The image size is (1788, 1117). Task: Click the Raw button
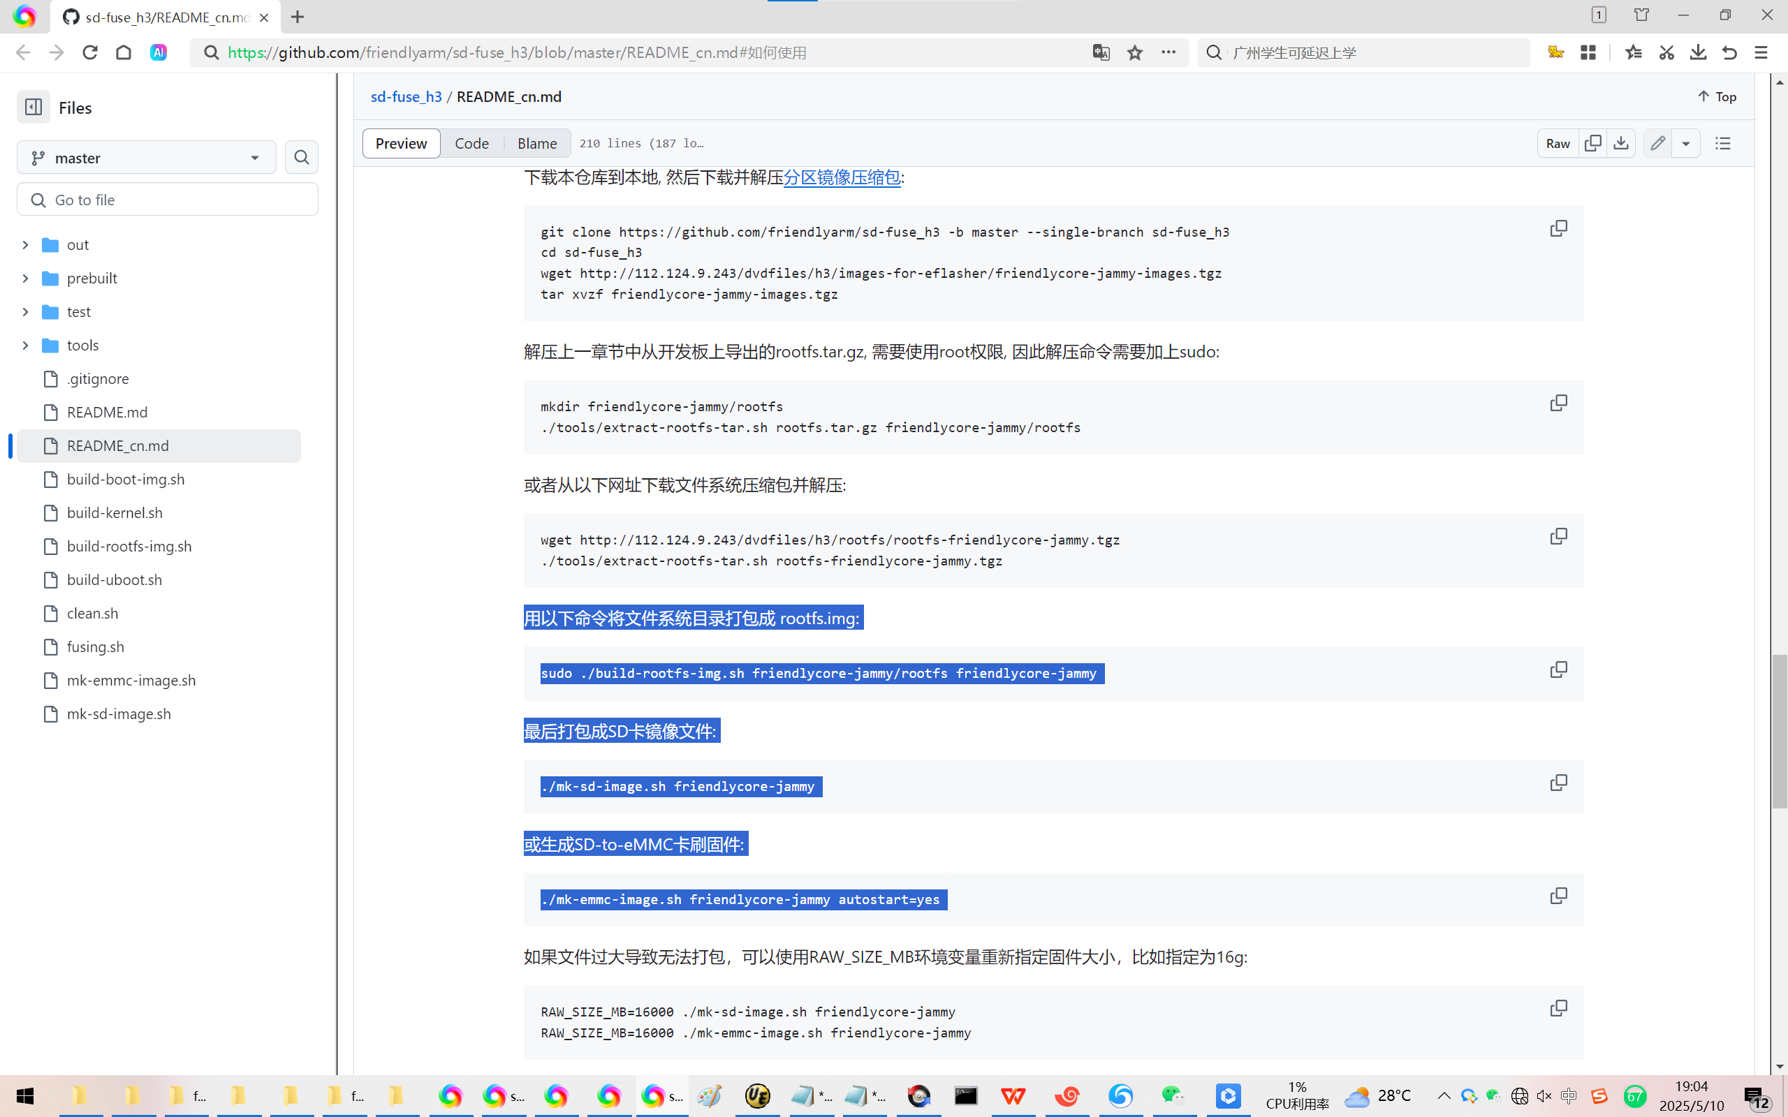coord(1558,143)
